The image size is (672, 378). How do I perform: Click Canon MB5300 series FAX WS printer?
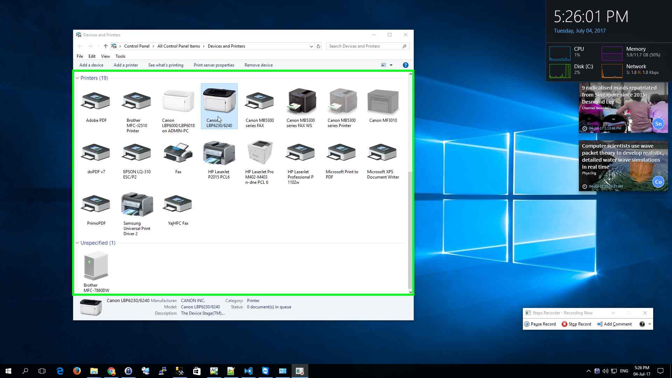click(x=301, y=102)
